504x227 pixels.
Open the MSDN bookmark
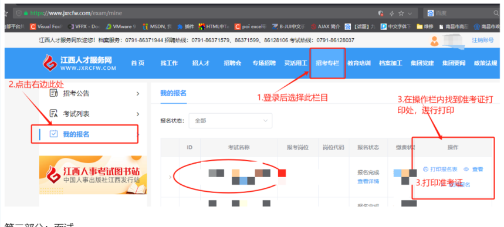coord(157,26)
